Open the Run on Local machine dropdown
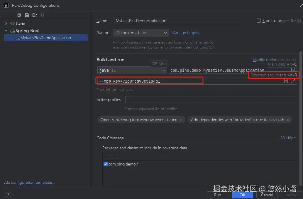This screenshot has height=199, width=303. [x=141, y=33]
